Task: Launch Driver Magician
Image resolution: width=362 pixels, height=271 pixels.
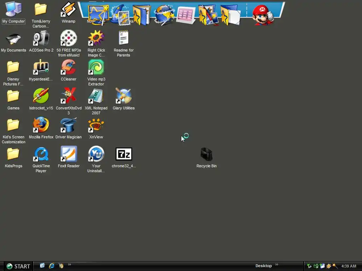Action: coord(69,128)
